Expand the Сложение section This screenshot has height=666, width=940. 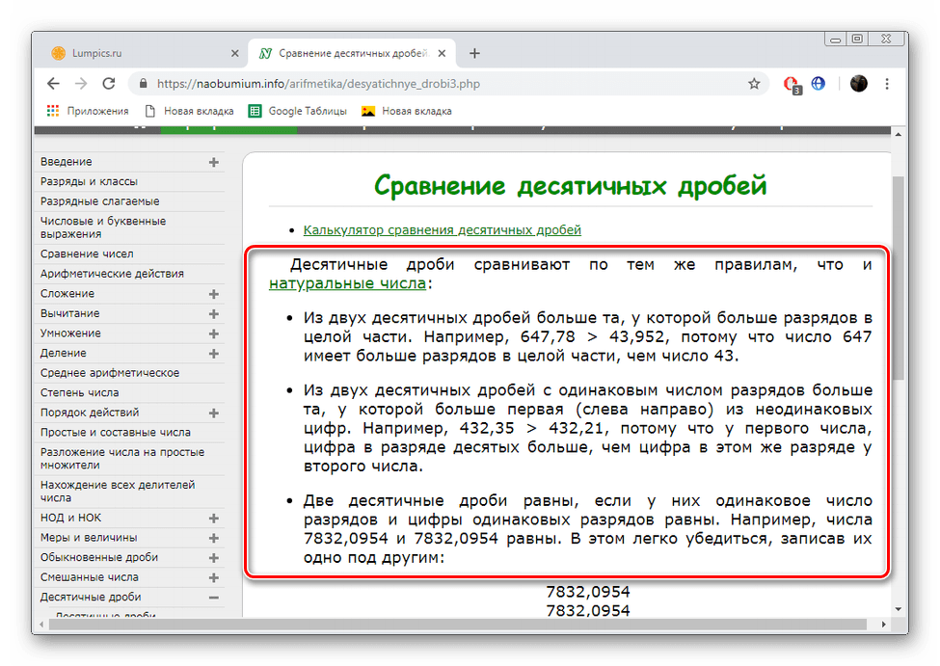click(213, 294)
